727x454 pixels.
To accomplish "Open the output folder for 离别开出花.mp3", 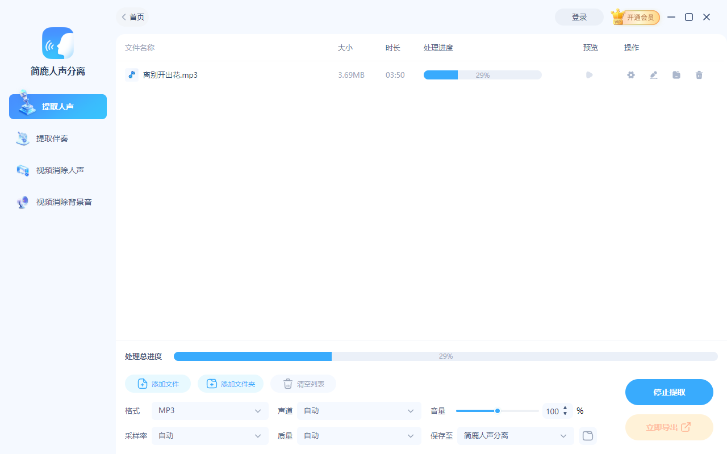I will click(x=676, y=74).
